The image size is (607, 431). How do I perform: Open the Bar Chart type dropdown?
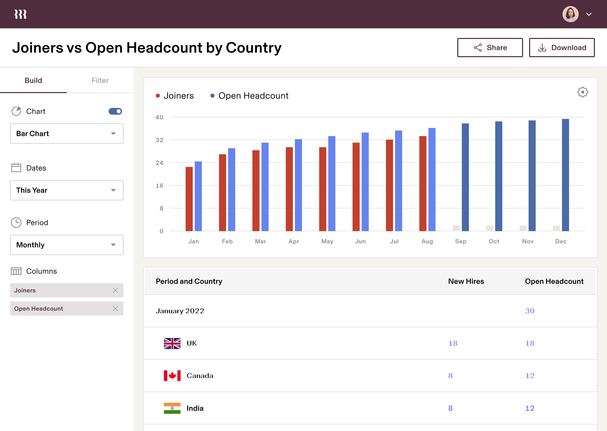click(67, 134)
